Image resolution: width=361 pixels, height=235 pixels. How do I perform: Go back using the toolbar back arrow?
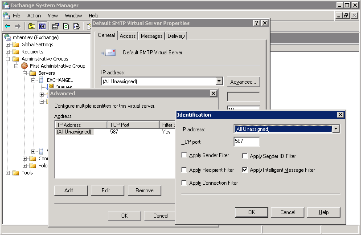(x=8, y=26)
